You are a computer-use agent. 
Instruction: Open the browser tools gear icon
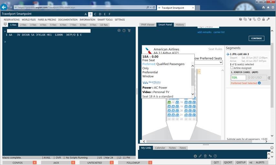(x=273, y=7)
